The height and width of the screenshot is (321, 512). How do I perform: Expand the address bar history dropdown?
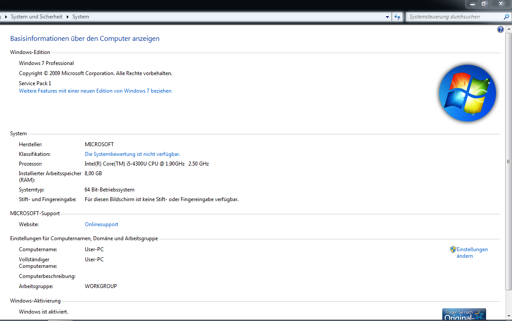pos(387,17)
